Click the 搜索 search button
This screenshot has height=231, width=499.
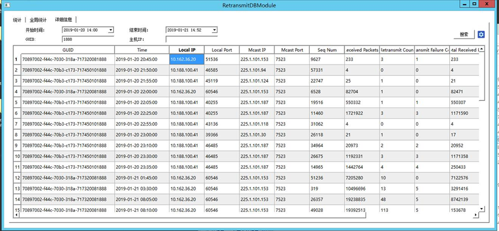click(464, 35)
